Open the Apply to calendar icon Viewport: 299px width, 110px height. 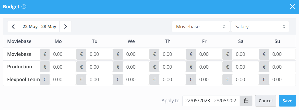246,101
